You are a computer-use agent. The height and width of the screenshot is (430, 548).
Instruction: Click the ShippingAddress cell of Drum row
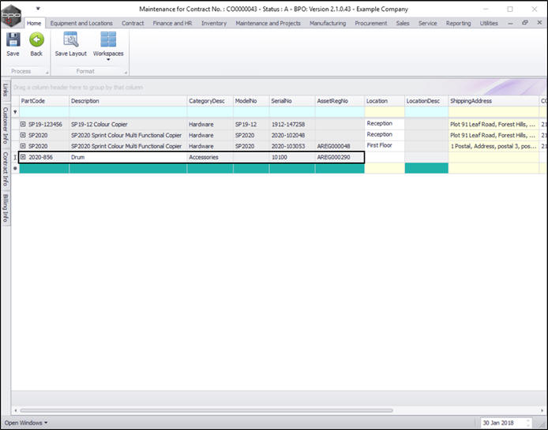click(x=494, y=157)
